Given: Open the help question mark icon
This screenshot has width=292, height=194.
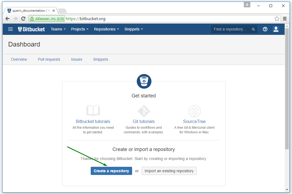Looking at the screenshot, I should pos(265,29).
